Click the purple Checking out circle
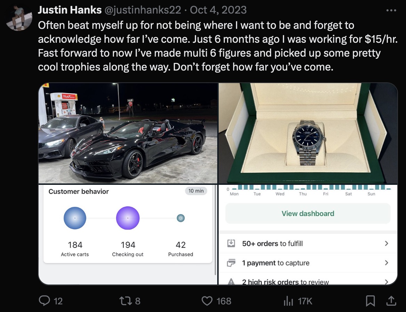 (x=128, y=218)
